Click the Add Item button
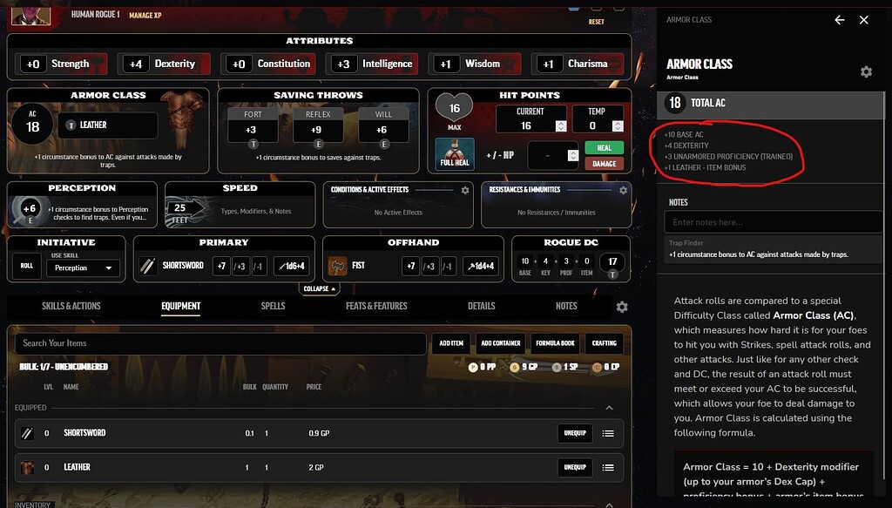Screen dimensions: 892x508 tap(450, 343)
